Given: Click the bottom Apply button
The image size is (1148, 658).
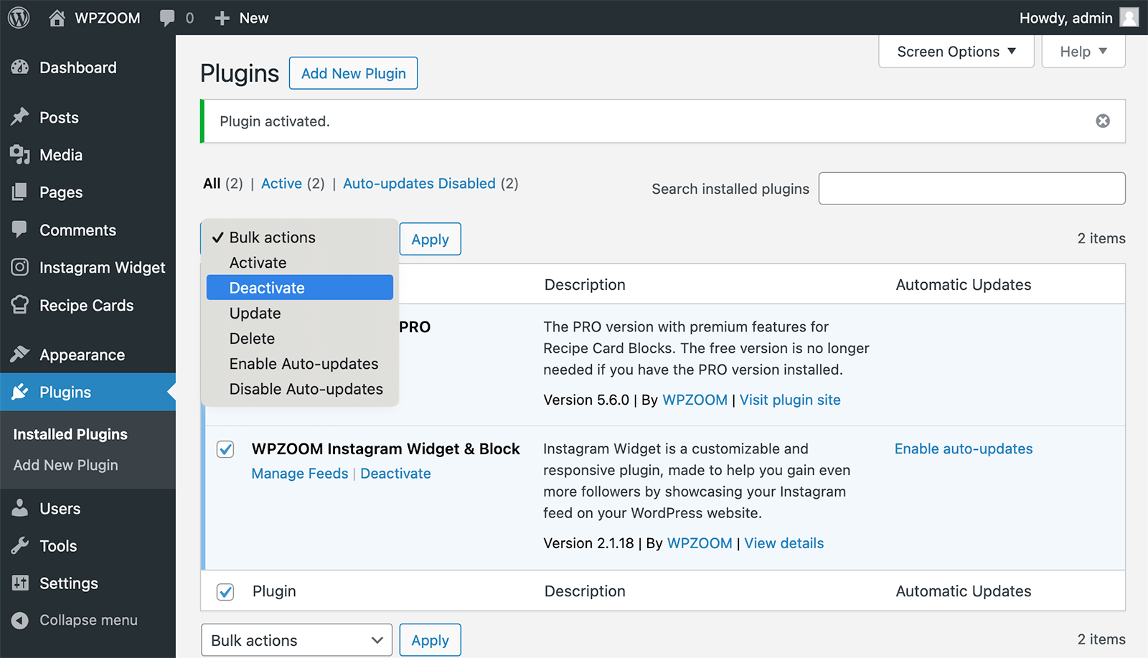Looking at the screenshot, I should coord(430,640).
